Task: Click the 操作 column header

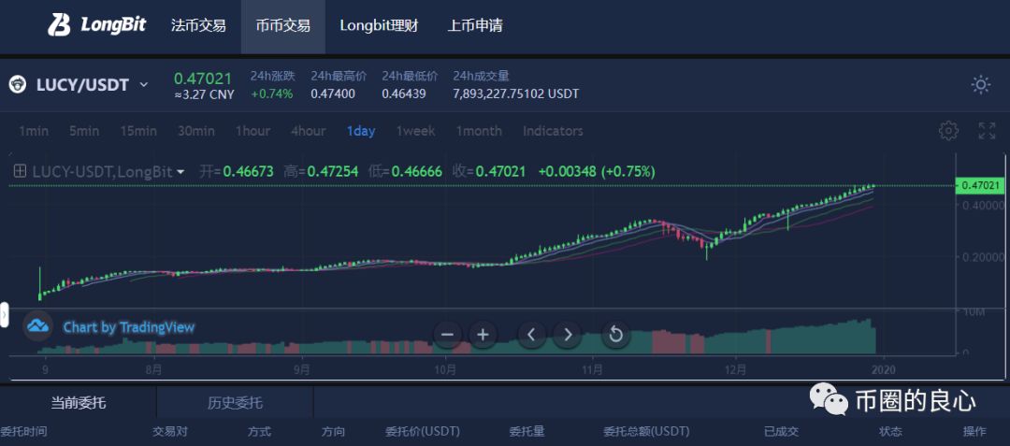Action: tap(974, 431)
